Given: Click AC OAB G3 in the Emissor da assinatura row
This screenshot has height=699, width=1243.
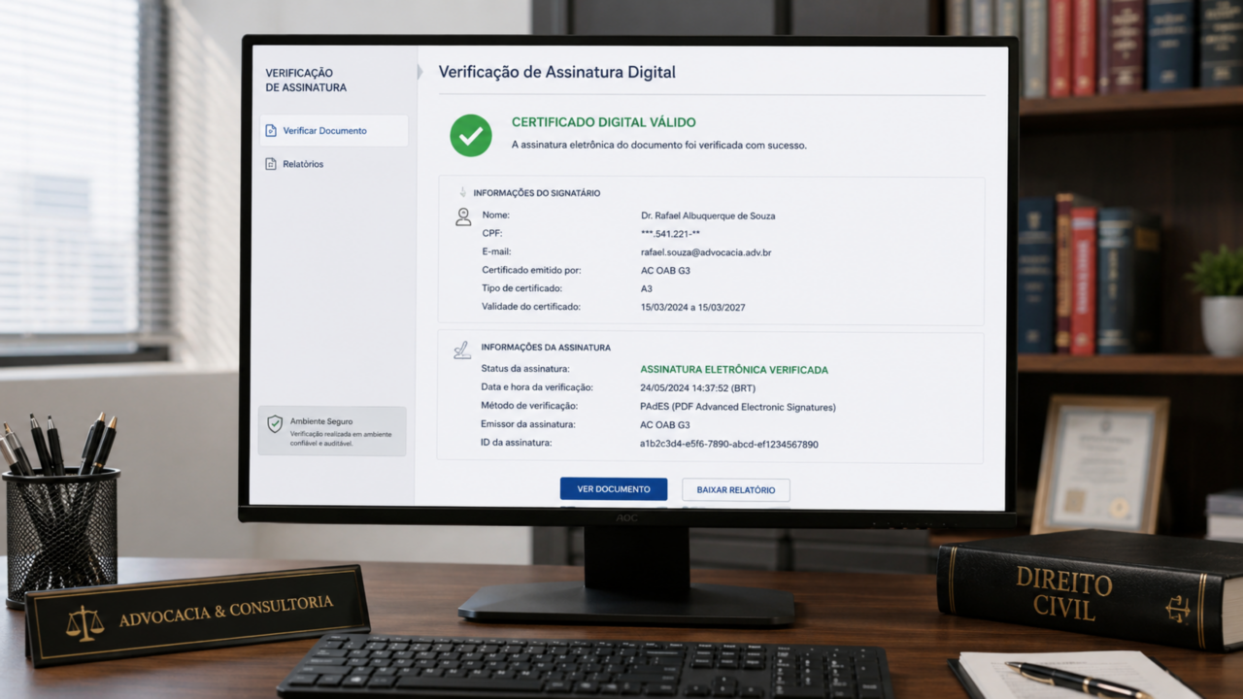Looking at the screenshot, I should 665,425.
